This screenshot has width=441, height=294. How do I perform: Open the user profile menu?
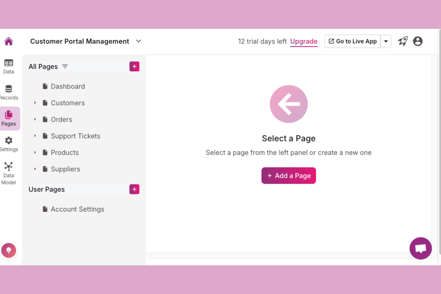418,41
